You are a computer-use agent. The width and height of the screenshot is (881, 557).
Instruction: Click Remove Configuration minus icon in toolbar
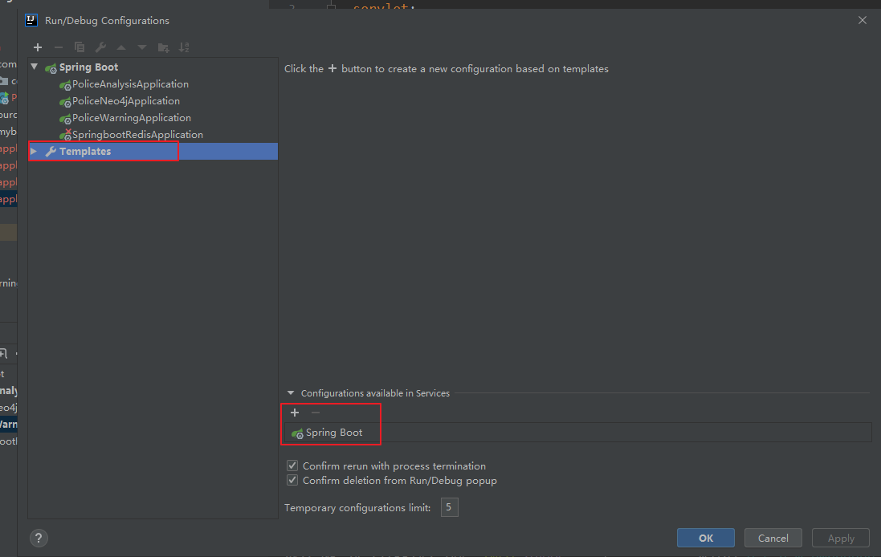click(x=59, y=47)
